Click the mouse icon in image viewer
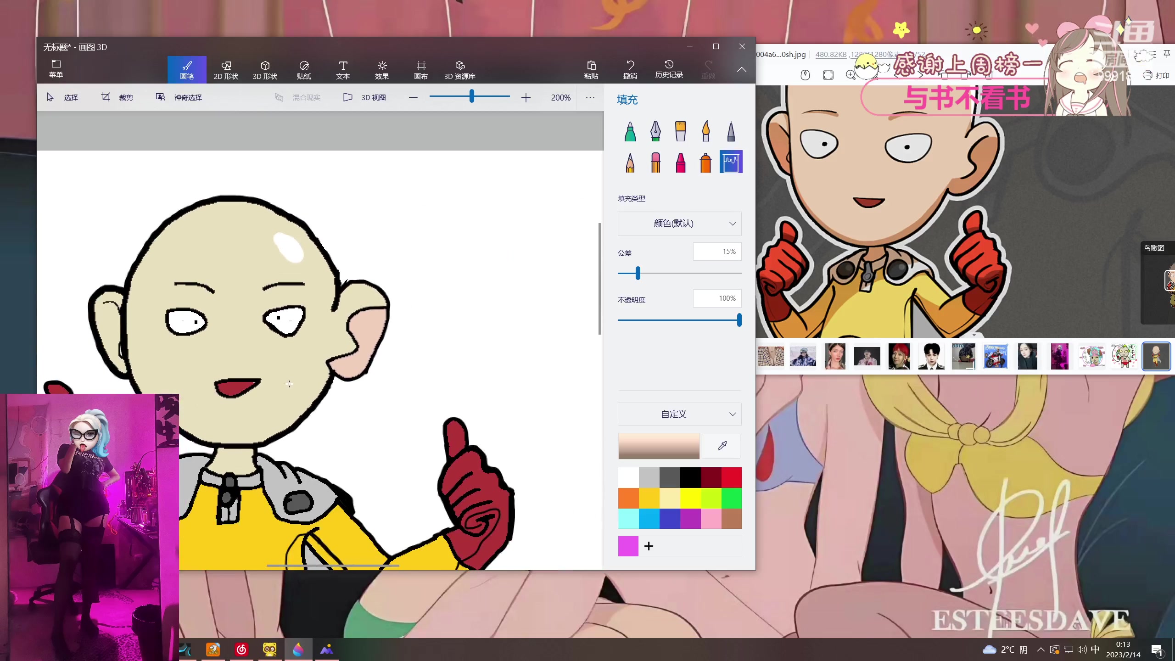 point(805,75)
